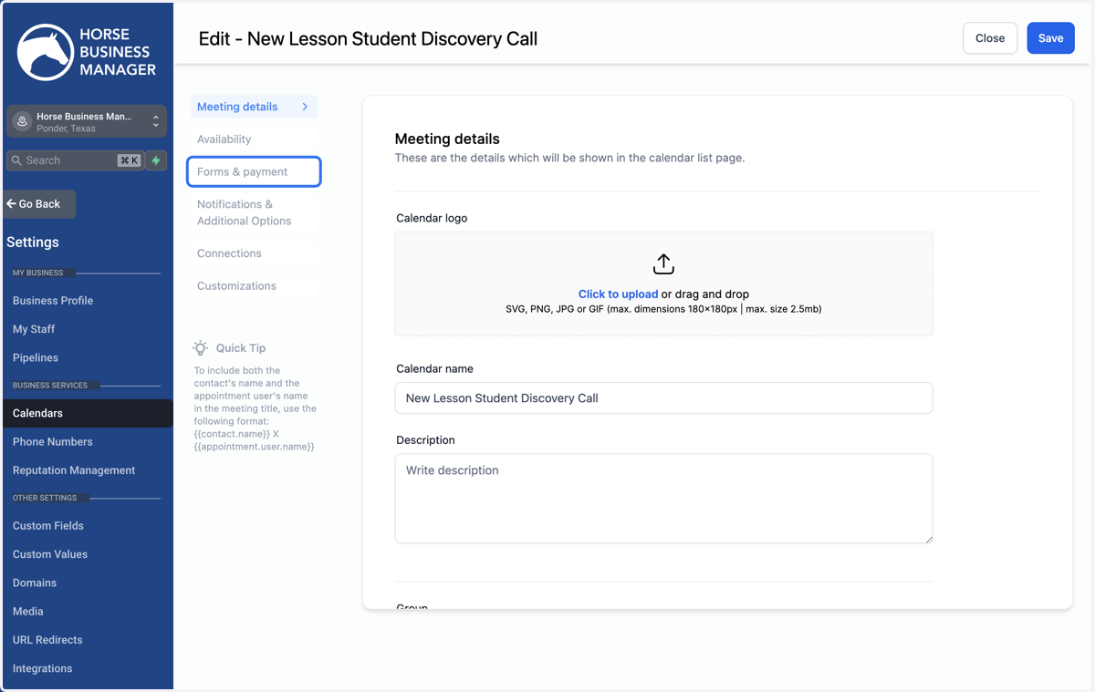Click the Close button

point(990,38)
